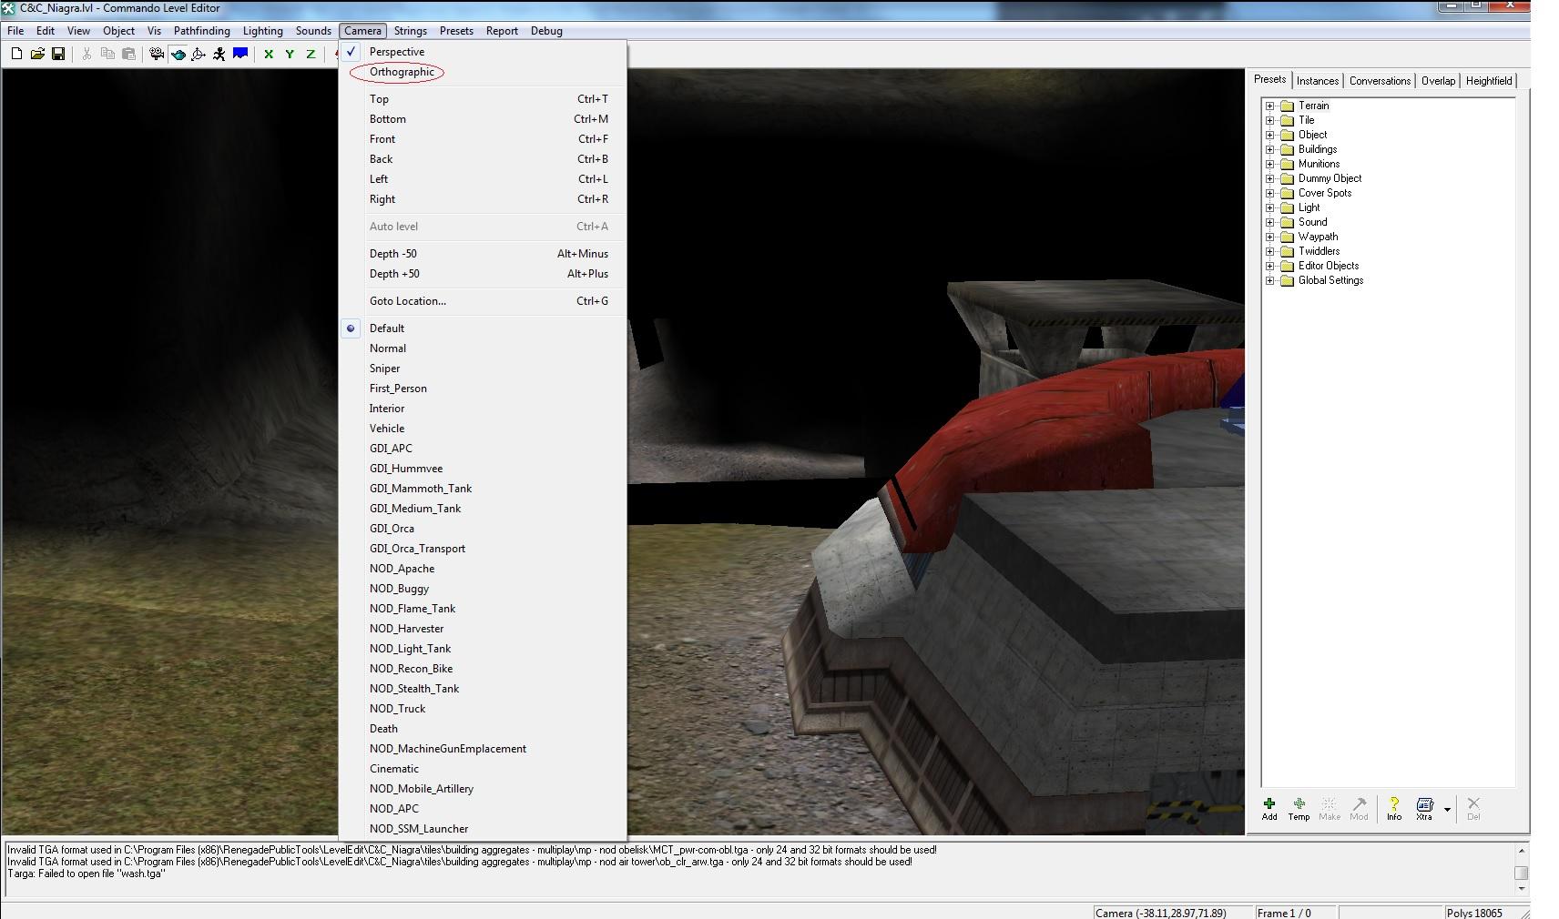Screen dimensions: 1559x919
Task: Toggle the checked Perspective menu option
Action: click(396, 52)
